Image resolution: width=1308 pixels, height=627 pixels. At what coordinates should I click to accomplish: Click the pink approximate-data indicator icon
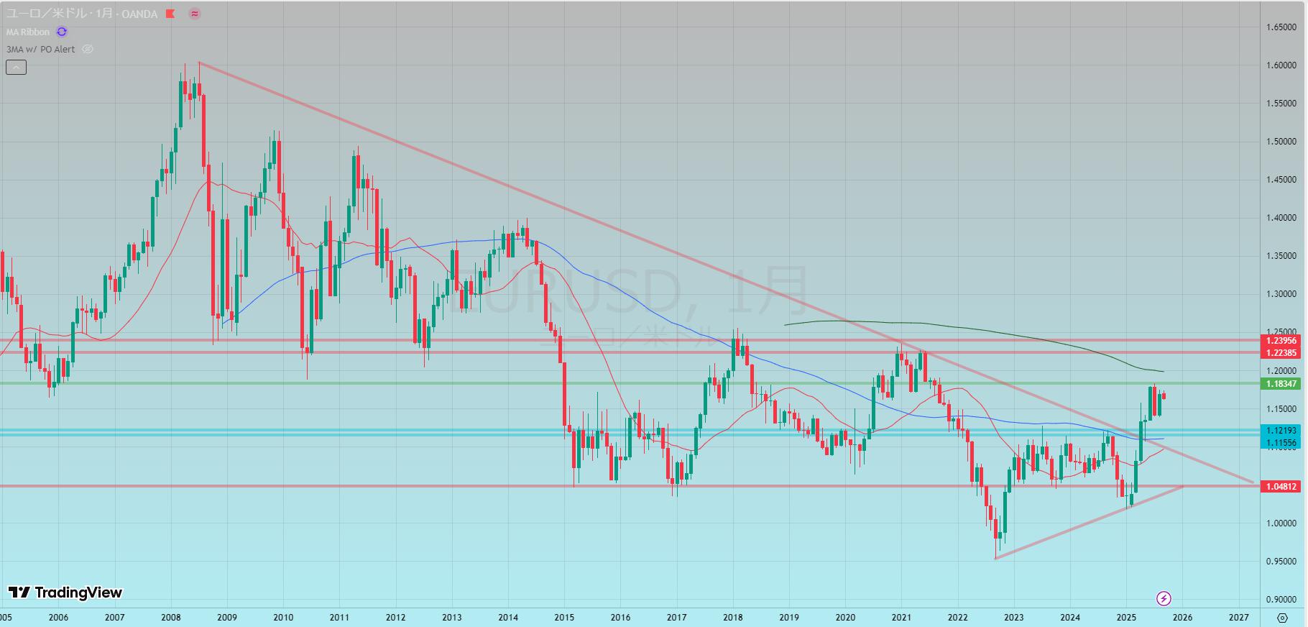point(195,14)
